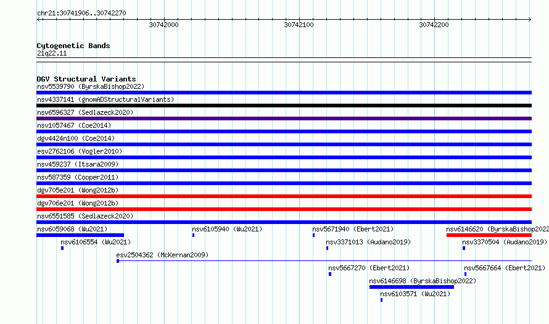Select the red bar under dgv705e201
The image size is (549, 324).
[284, 196]
